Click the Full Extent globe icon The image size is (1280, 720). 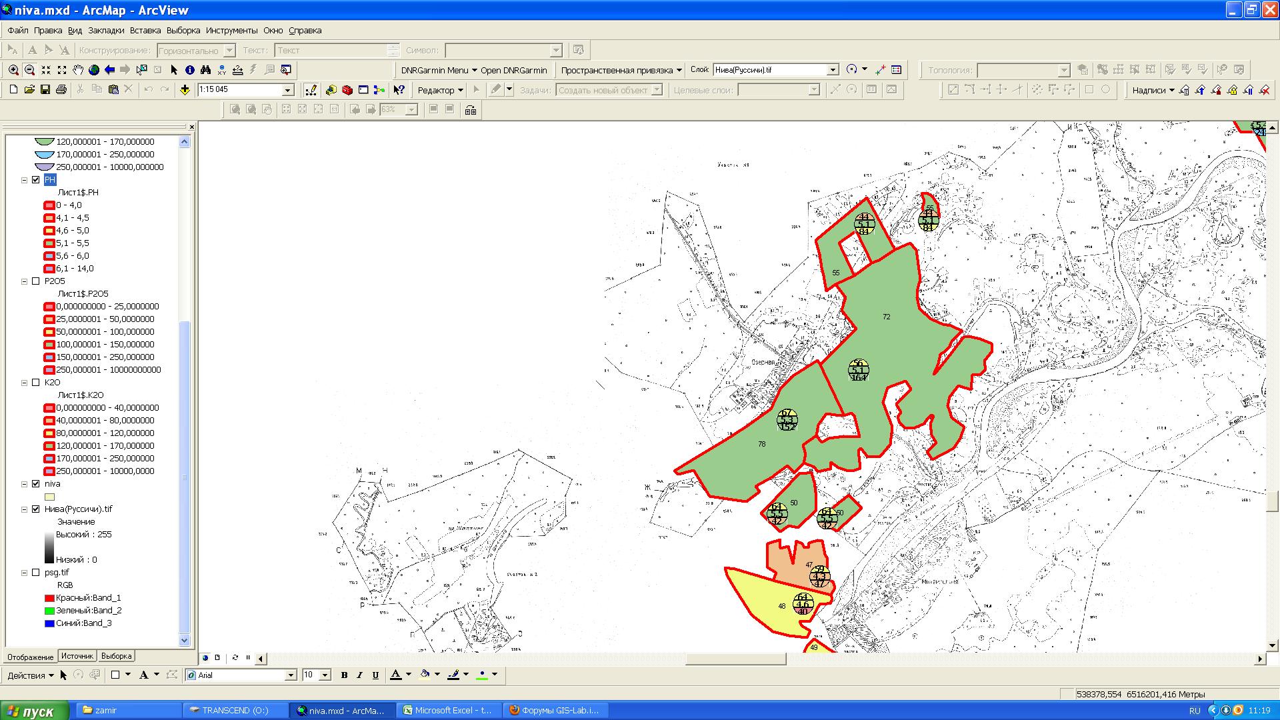(94, 70)
